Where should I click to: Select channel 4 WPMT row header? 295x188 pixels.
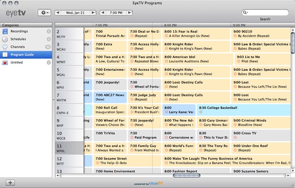tap(70, 59)
